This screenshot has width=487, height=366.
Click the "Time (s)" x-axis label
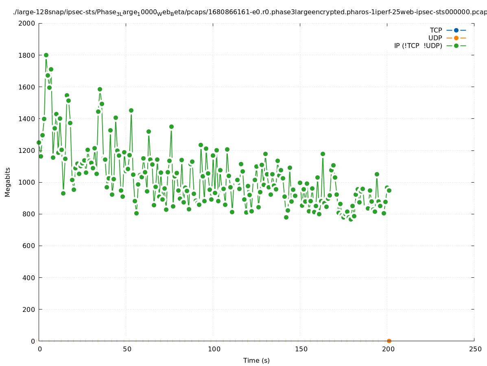pos(256,360)
